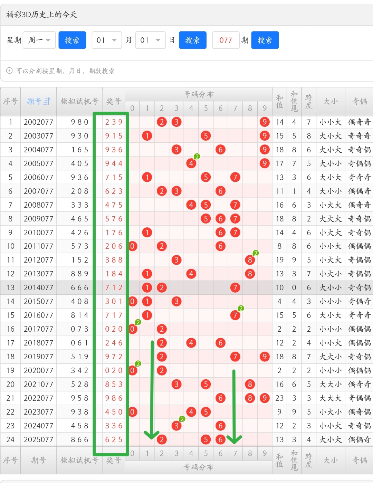
Task: Click red ball 0 in row 2011077
Action: pos(132,246)
